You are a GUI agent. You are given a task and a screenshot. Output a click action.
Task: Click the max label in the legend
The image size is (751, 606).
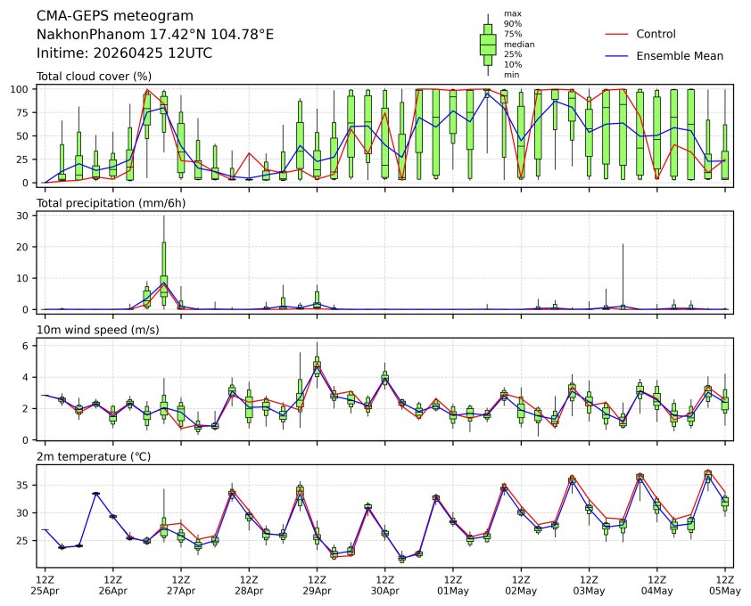click(x=512, y=13)
